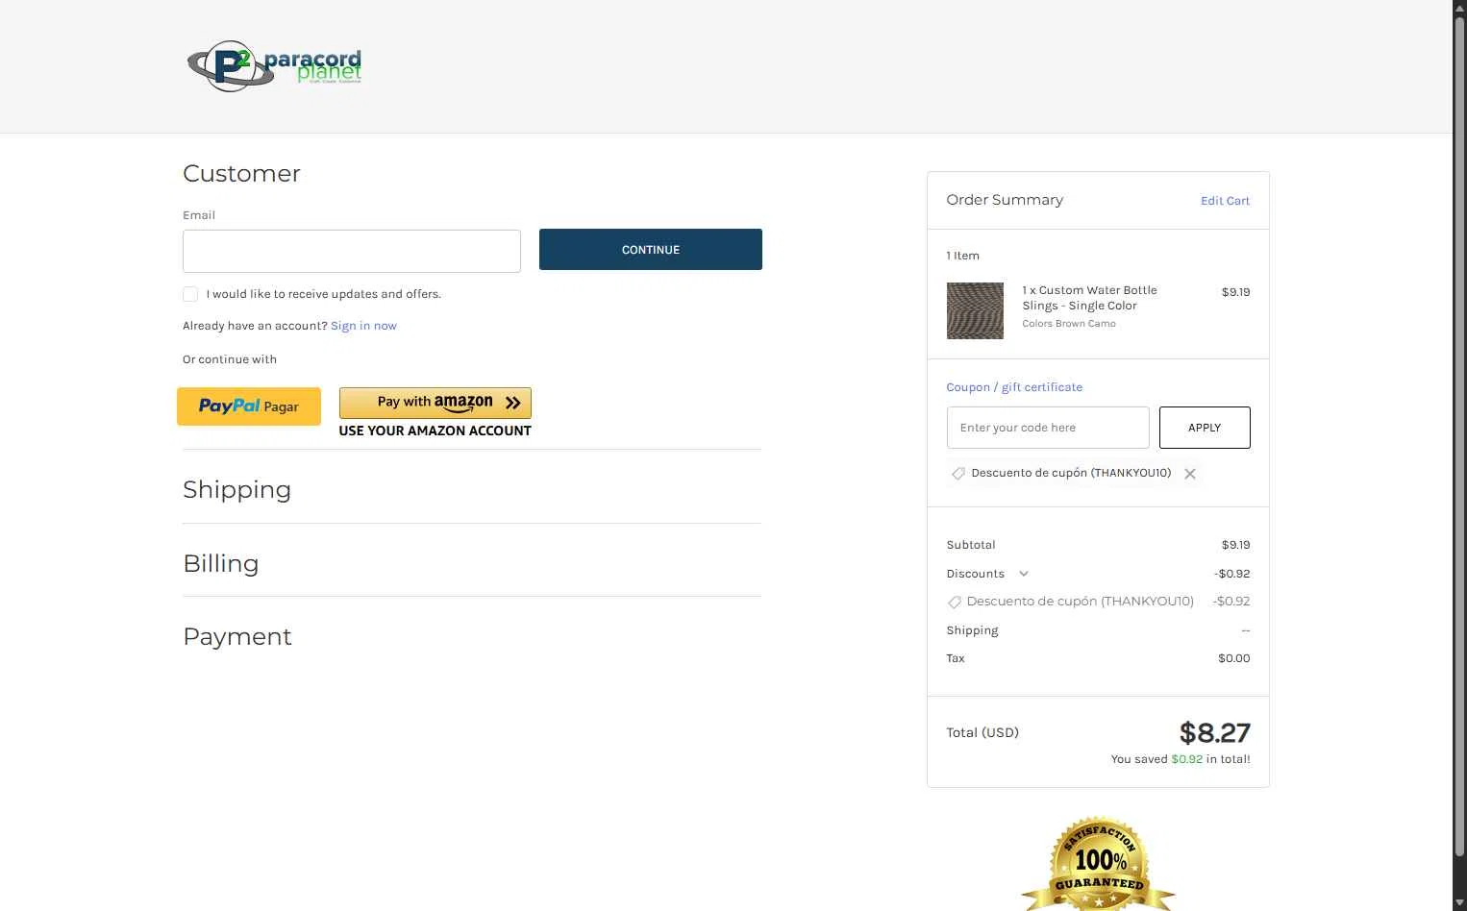The height and width of the screenshot is (911, 1467).
Task: Click the tag icon beside applied coupon chip
Action: pos(958,474)
